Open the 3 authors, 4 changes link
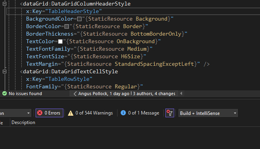Viewport: 260px width, 149px height. pyautogui.click(x=154, y=94)
